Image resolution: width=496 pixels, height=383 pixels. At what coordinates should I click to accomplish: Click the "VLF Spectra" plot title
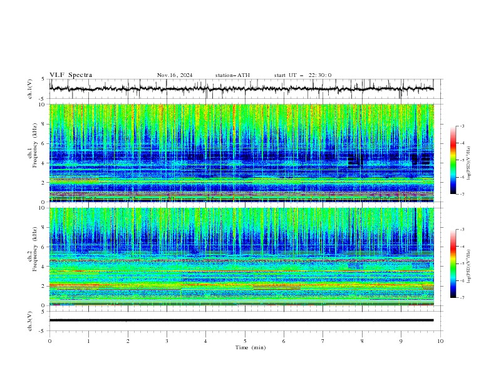point(71,75)
